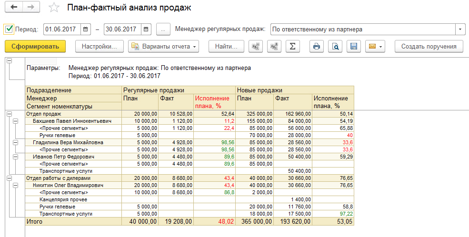Collapse the Гладилина Вера Михайловна row
This screenshot has width=469, height=237.
(x=15, y=142)
